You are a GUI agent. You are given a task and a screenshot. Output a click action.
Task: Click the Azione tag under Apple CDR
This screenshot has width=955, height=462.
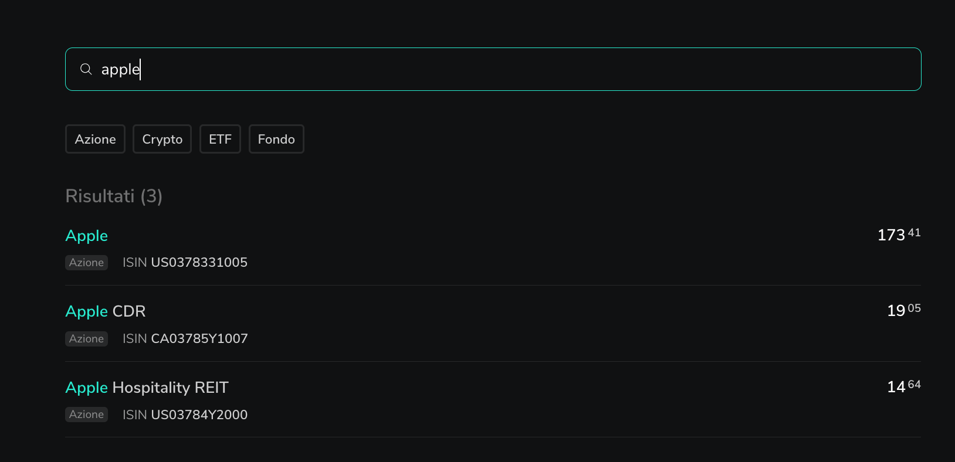point(86,339)
